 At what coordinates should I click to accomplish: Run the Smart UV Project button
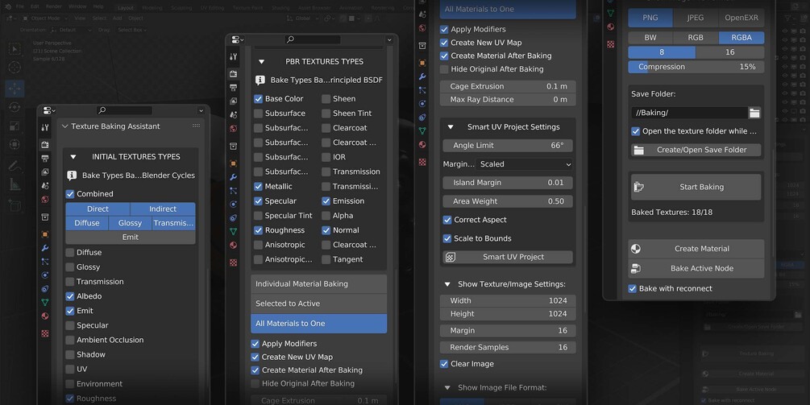point(508,257)
